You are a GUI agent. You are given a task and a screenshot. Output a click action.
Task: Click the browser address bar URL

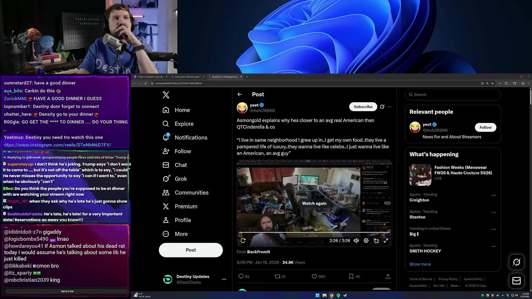[x=179, y=83]
